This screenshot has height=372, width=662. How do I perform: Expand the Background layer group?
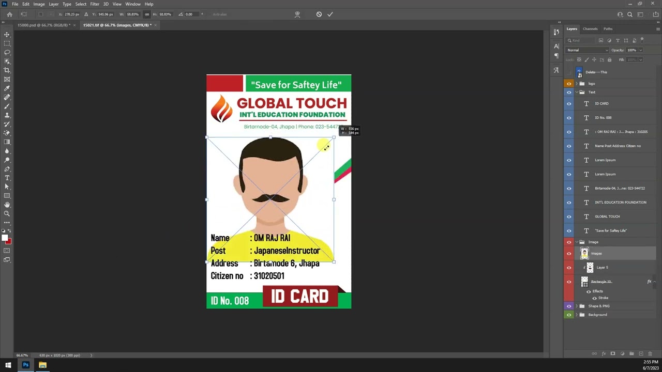(577, 315)
